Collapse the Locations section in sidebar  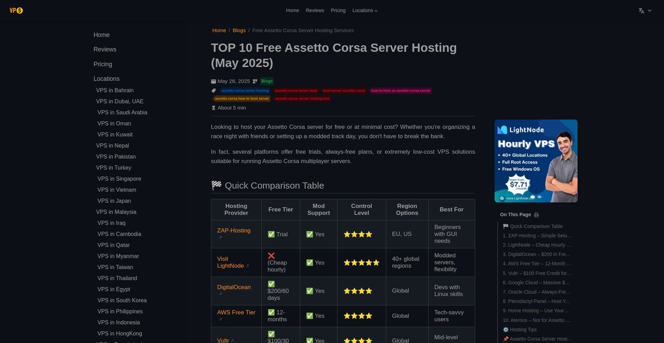(x=106, y=79)
